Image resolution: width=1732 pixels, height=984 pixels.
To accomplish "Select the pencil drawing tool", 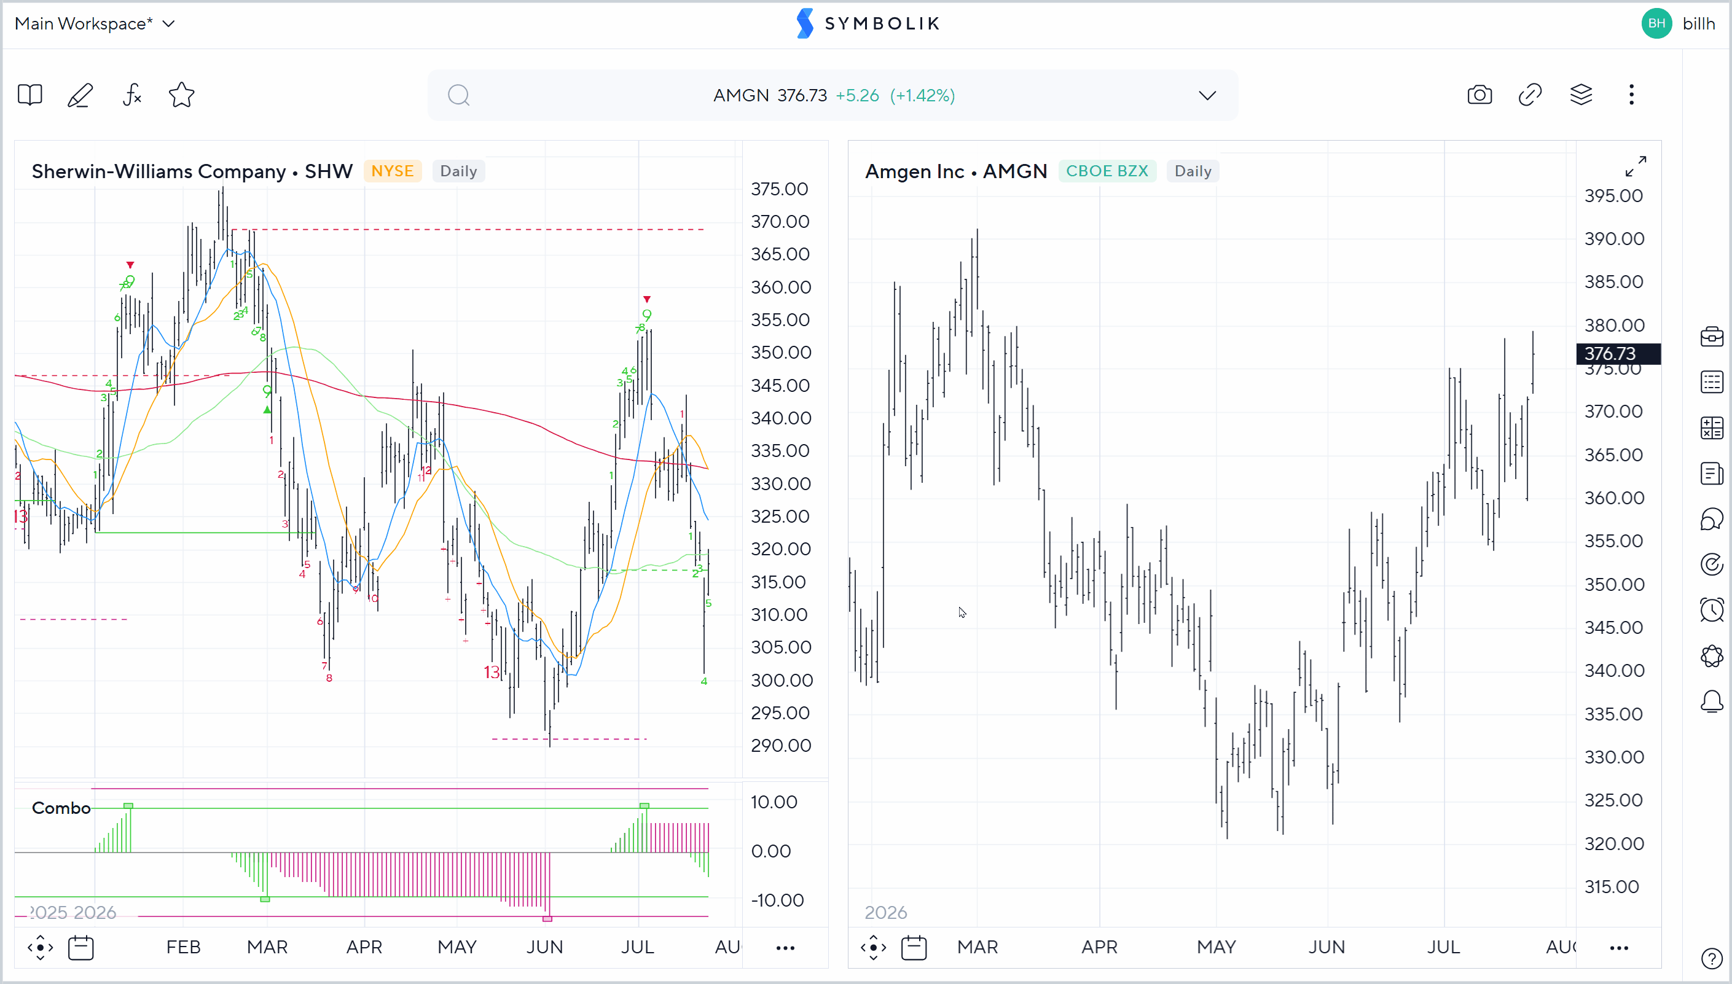I will click(x=80, y=95).
